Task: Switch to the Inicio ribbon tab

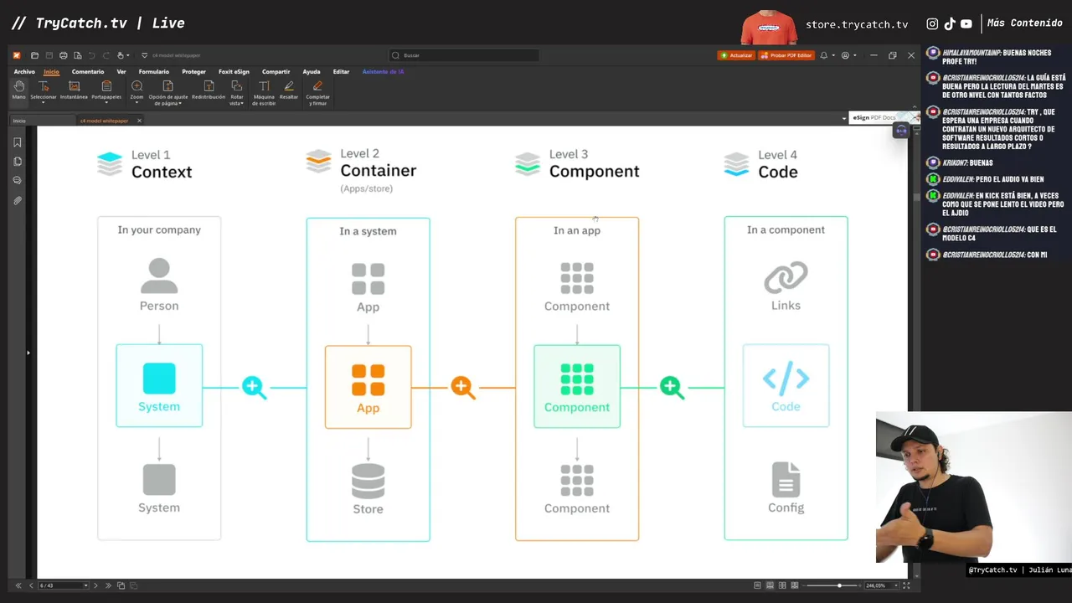Action: pyautogui.click(x=51, y=72)
